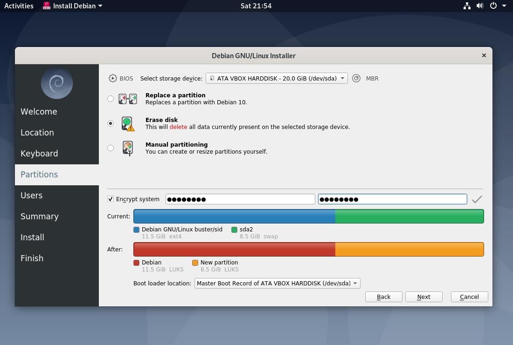
Task: Click the passphrase match checkmark icon
Action: 477,199
